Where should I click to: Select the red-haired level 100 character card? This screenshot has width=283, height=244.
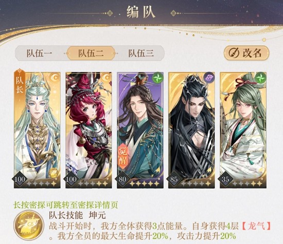[x=89, y=130]
